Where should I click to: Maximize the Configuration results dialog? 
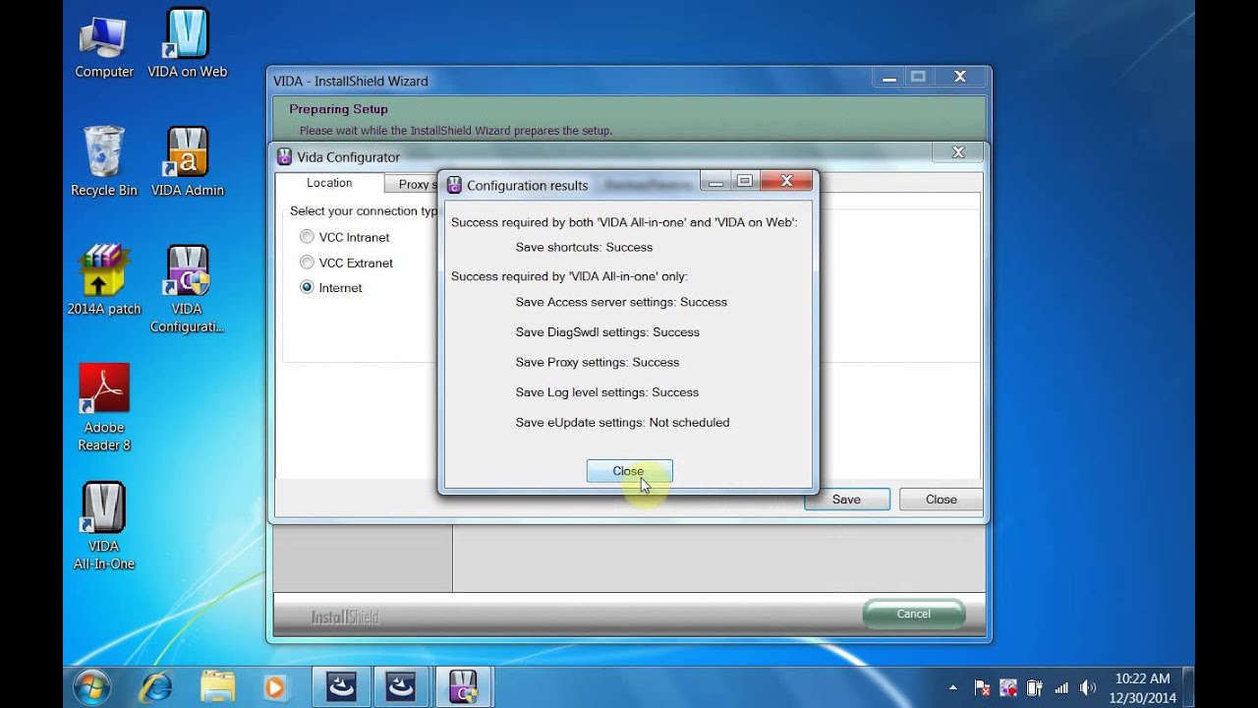(745, 181)
